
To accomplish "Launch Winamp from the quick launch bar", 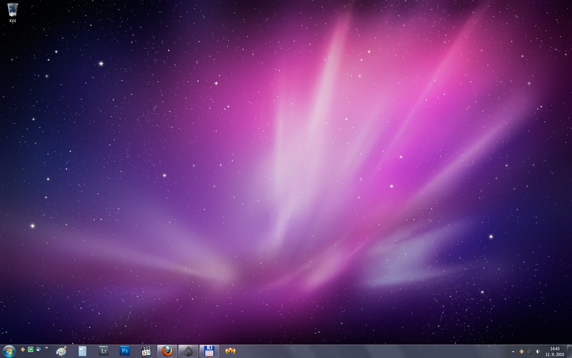I will point(23,349).
